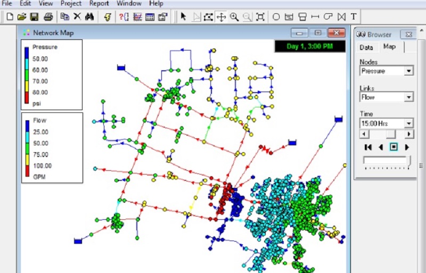Click the Add Junction circle tool
The width and height of the screenshot is (426, 273).
click(x=276, y=16)
